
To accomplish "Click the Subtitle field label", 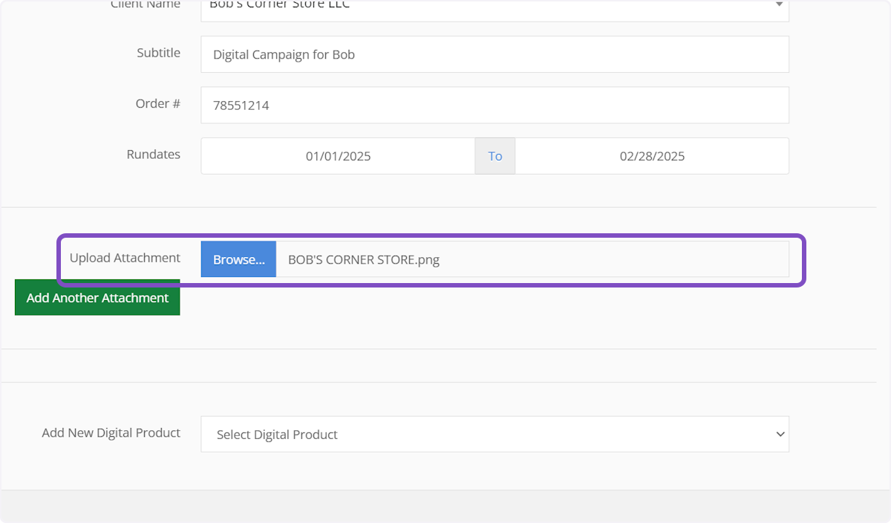I will (x=158, y=53).
